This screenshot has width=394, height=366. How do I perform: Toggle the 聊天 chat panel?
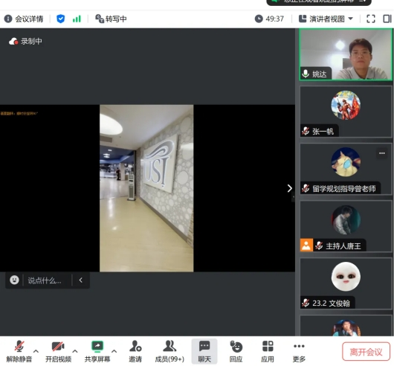pyautogui.click(x=204, y=351)
